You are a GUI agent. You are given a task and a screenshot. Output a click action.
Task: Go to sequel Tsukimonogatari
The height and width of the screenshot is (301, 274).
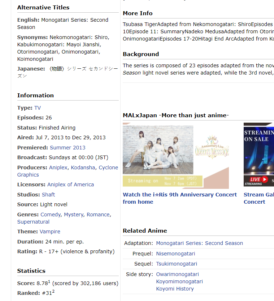[x=177, y=264]
